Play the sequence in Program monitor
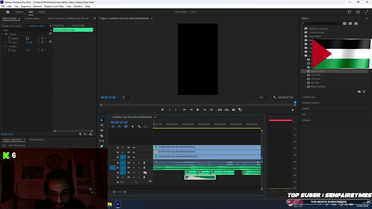 click(x=198, y=110)
